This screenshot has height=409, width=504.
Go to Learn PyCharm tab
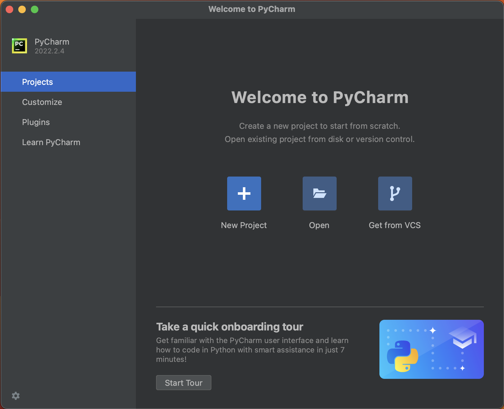(68, 142)
